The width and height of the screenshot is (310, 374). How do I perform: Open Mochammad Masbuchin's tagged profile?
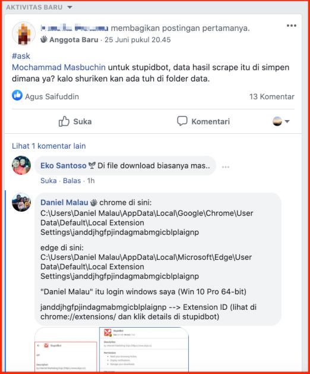click(x=59, y=67)
